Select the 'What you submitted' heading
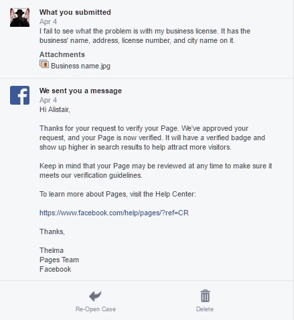This screenshot has height=320, width=294. point(75,12)
